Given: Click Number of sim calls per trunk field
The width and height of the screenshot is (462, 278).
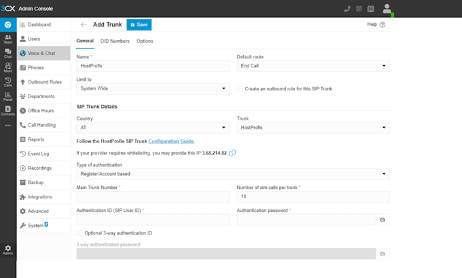Looking at the screenshot, I should 313,196.
